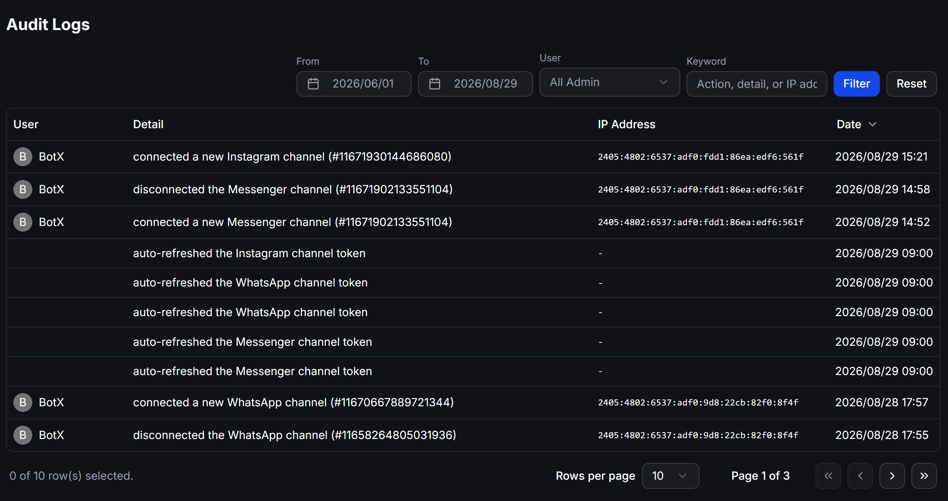Click BotX avatar on the WhatsApp disconnected row
Screen dimensions: 948x501
pyautogui.click(x=23, y=435)
